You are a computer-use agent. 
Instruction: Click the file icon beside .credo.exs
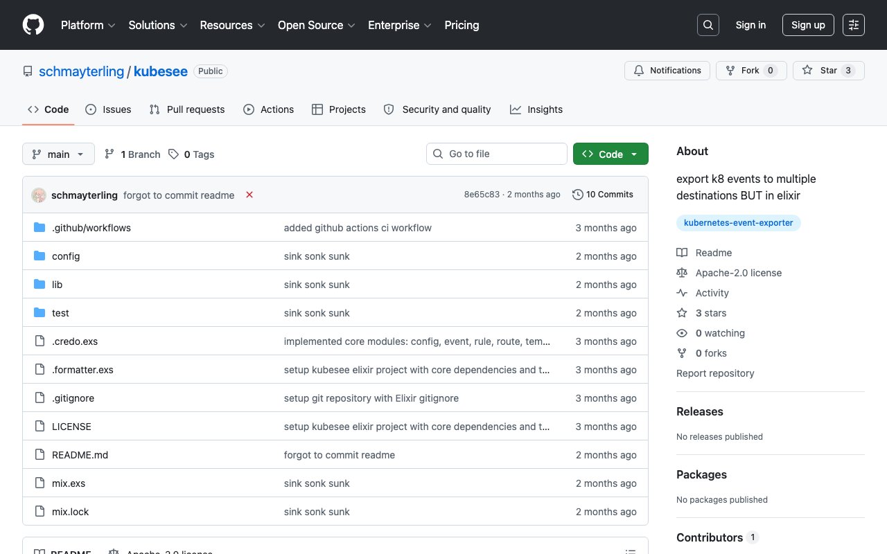39,341
